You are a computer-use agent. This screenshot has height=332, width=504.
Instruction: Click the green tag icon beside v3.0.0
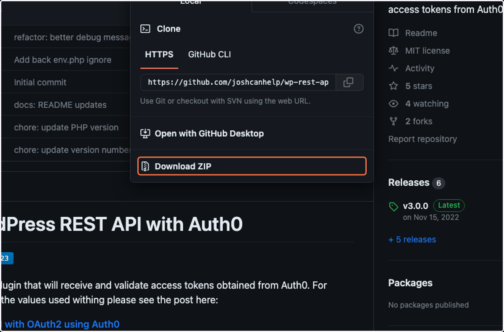click(394, 206)
